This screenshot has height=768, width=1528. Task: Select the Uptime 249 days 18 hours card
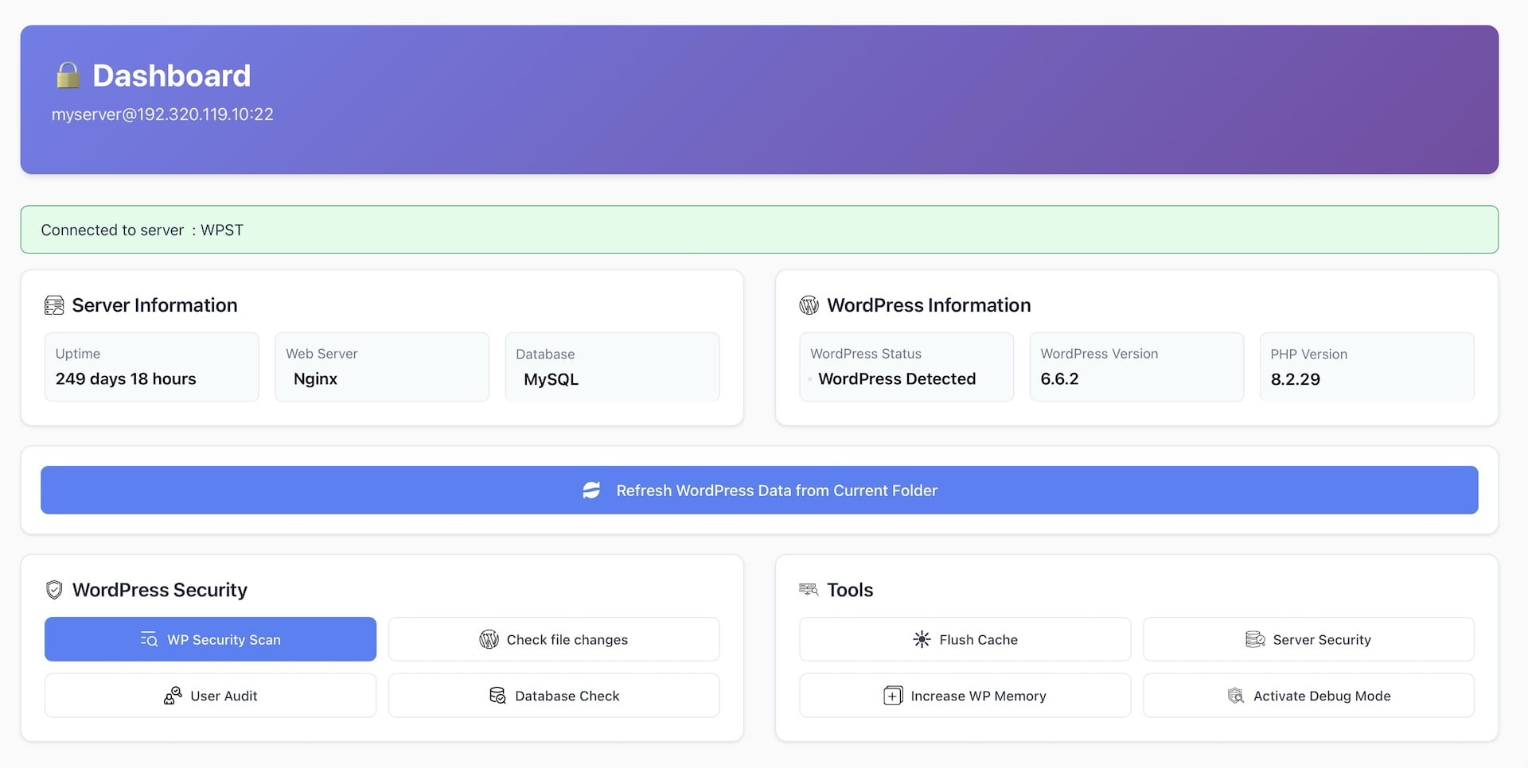click(152, 367)
